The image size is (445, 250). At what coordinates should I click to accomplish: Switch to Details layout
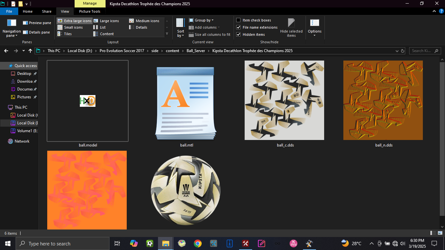(138, 27)
